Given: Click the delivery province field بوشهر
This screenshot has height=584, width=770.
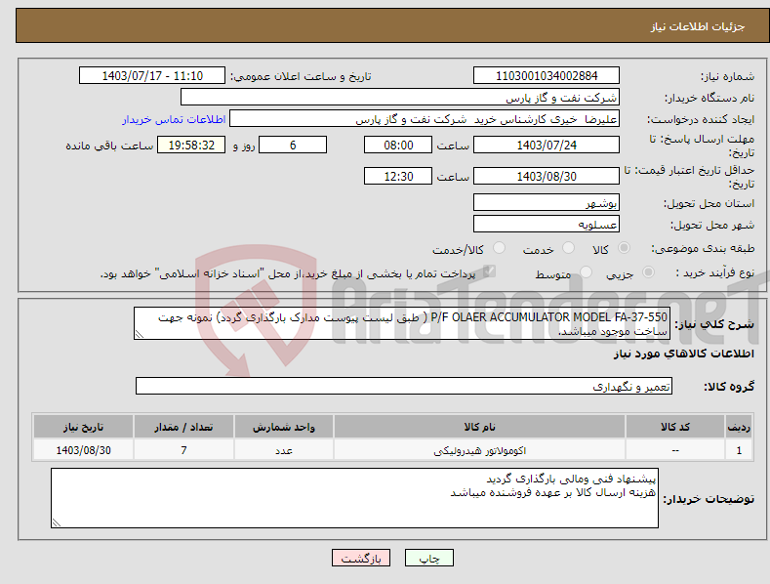Looking at the screenshot, I should pyautogui.click(x=547, y=202).
